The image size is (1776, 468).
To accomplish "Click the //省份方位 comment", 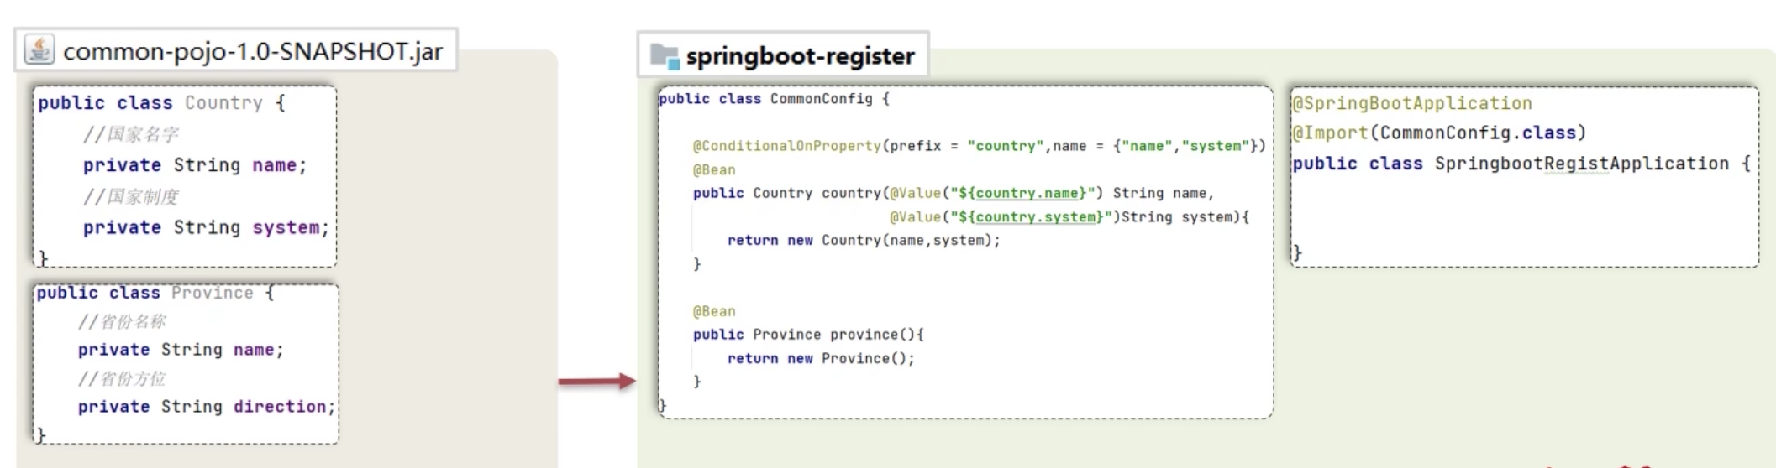I will [122, 378].
